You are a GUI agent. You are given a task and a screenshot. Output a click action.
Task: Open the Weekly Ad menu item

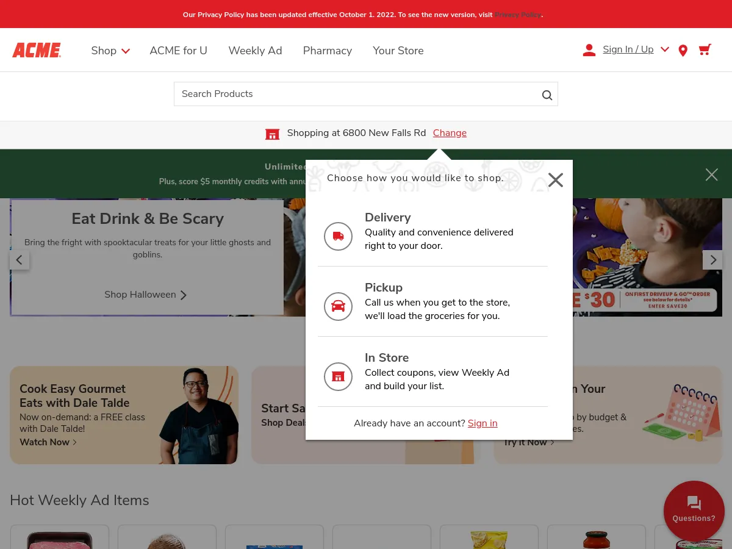[x=255, y=51]
